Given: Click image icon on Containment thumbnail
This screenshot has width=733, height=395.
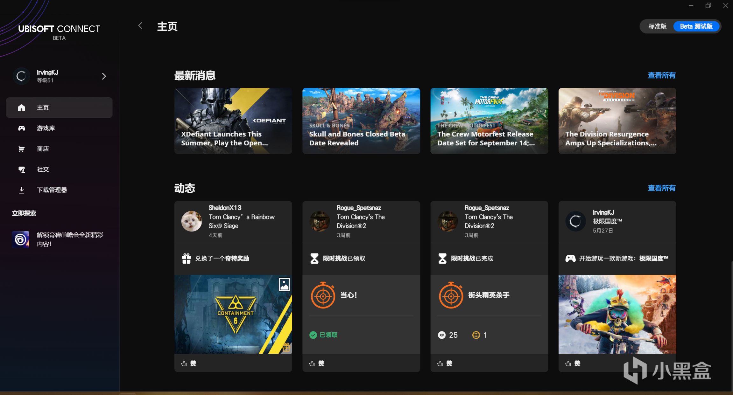Looking at the screenshot, I should [x=284, y=284].
